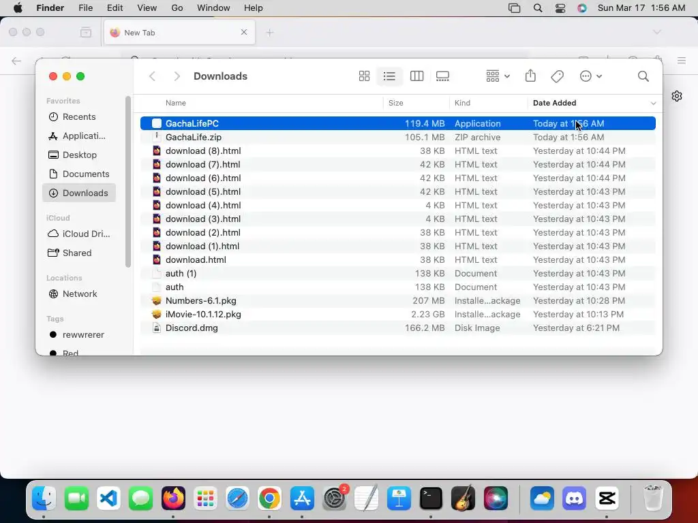Click the Numbers-6.1.pkg package icon

(157, 300)
